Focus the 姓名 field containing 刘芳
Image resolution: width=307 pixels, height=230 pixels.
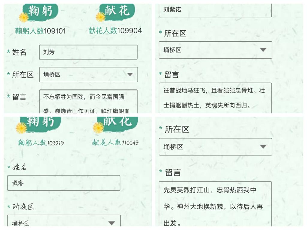[x=88, y=52]
